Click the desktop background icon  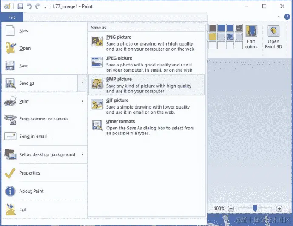pos(10,154)
